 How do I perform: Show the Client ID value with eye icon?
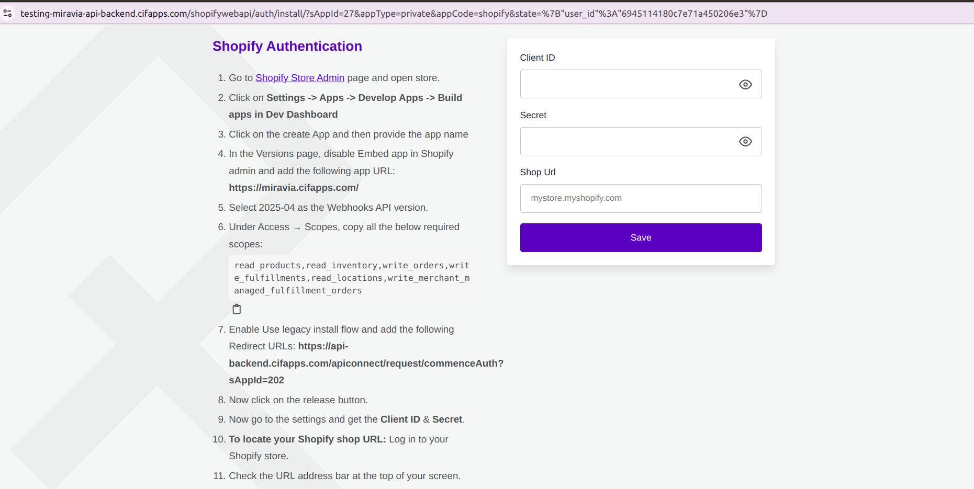pos(745,84)
